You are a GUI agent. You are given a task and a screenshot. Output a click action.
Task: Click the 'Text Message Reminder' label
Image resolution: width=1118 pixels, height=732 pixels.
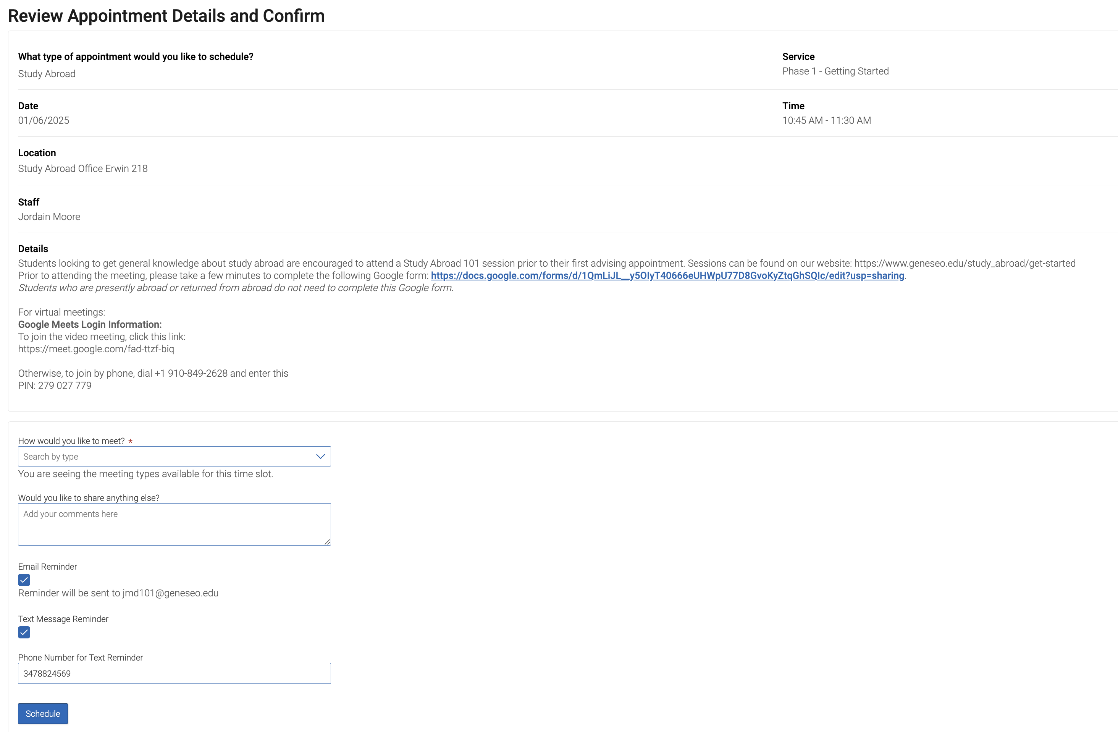[63, 619]
